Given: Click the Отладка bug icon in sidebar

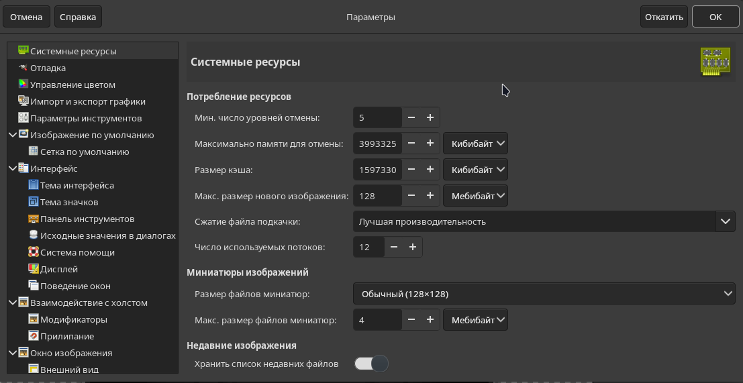Looking at the screenshot, I should [23, 68].
